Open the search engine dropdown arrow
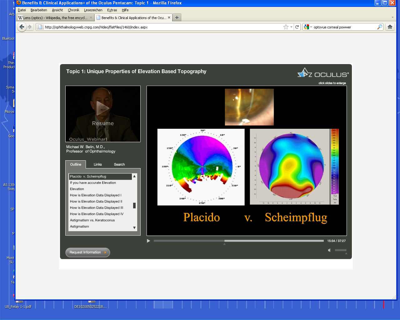The image size is (400, 320). coord(311,27)
